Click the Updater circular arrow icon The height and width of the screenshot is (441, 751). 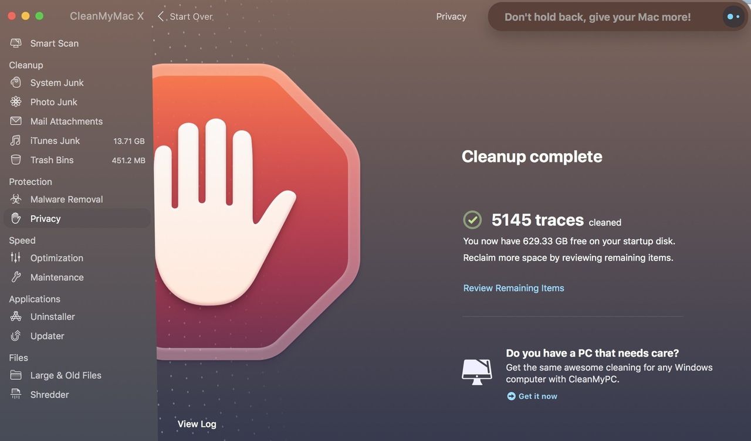[x=16, y=336]
